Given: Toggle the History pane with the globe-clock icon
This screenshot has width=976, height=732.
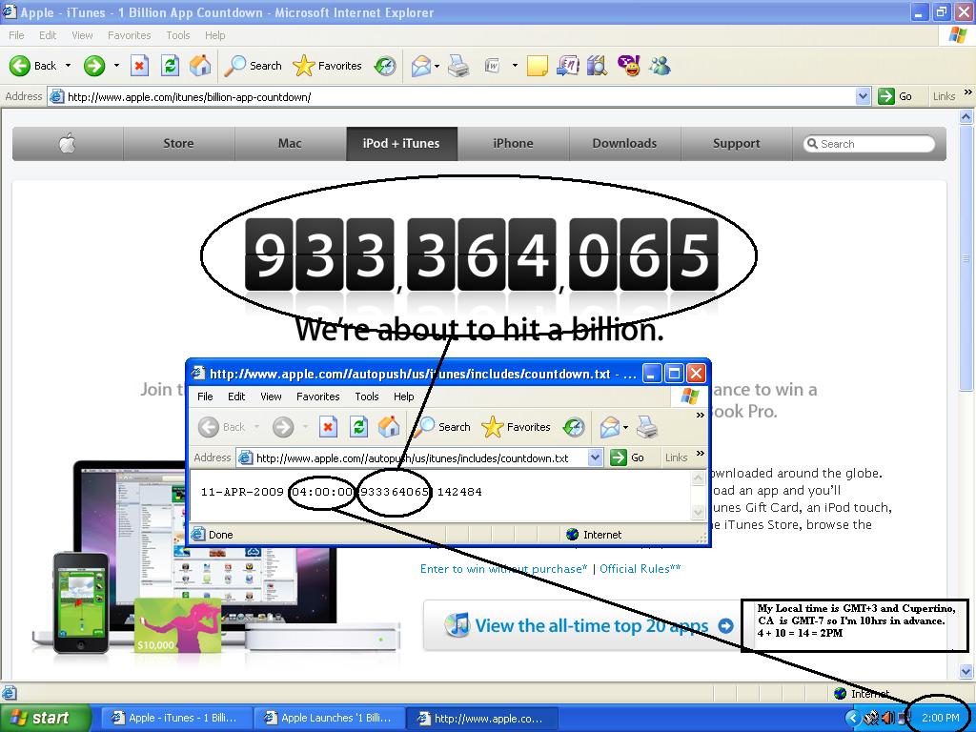Looking at the screenshot, I should click(384, 66).
